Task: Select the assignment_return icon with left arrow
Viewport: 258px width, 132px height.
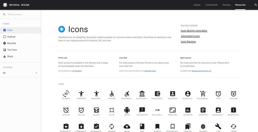Action: (x=66, y=126)
